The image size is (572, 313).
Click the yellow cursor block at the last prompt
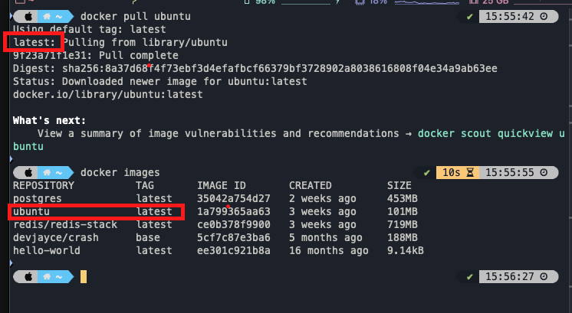point(84,276)
